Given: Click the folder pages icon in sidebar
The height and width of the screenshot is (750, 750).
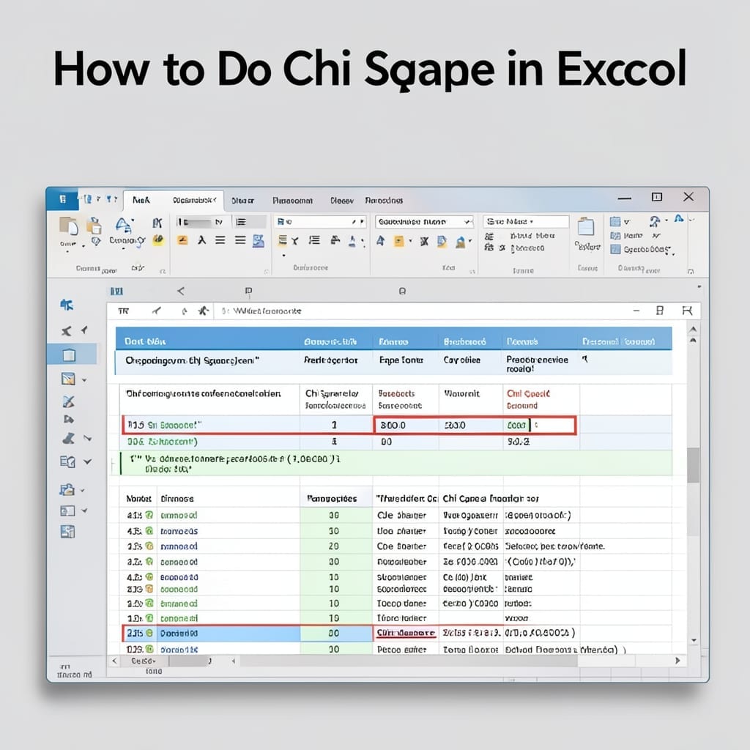Looking at the screenshot, I should [x=67, y=489].
